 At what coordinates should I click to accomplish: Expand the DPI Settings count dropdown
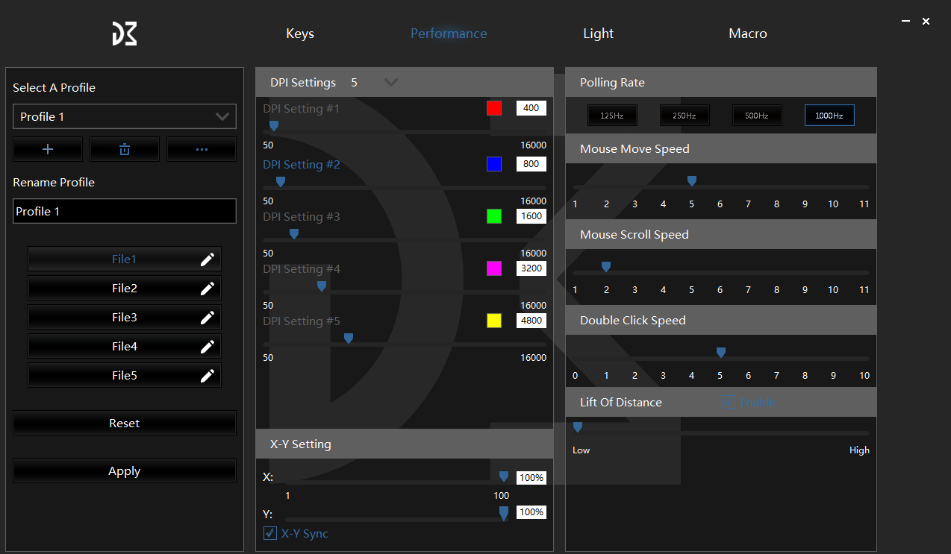click(390, 82)
